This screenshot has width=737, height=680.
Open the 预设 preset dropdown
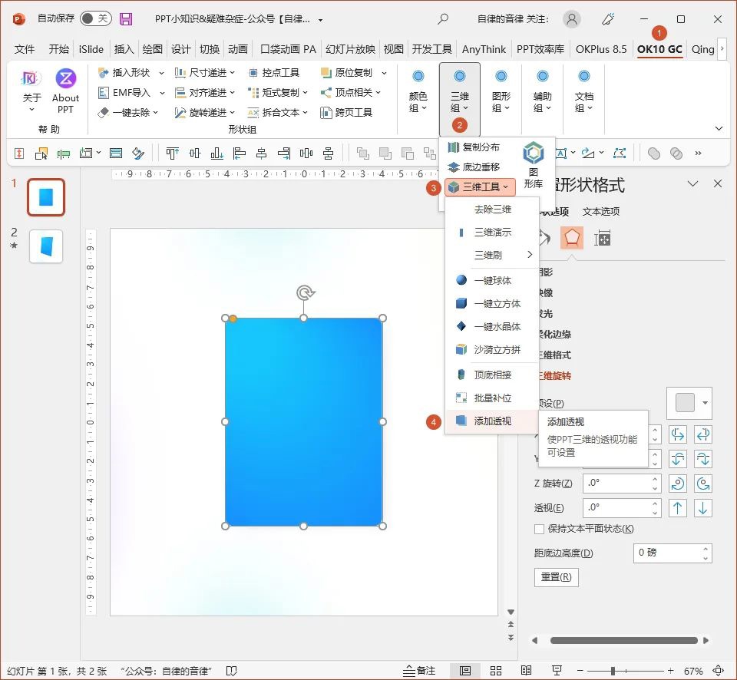[x=689, y=403]
